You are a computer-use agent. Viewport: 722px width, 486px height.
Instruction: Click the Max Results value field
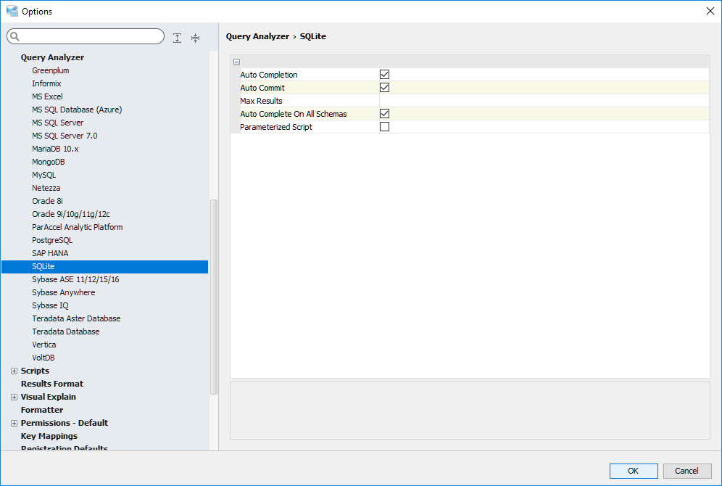(544, 101)
